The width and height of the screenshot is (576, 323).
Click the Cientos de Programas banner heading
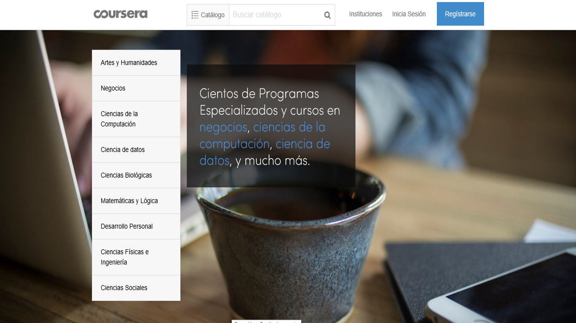coord(259,93)
